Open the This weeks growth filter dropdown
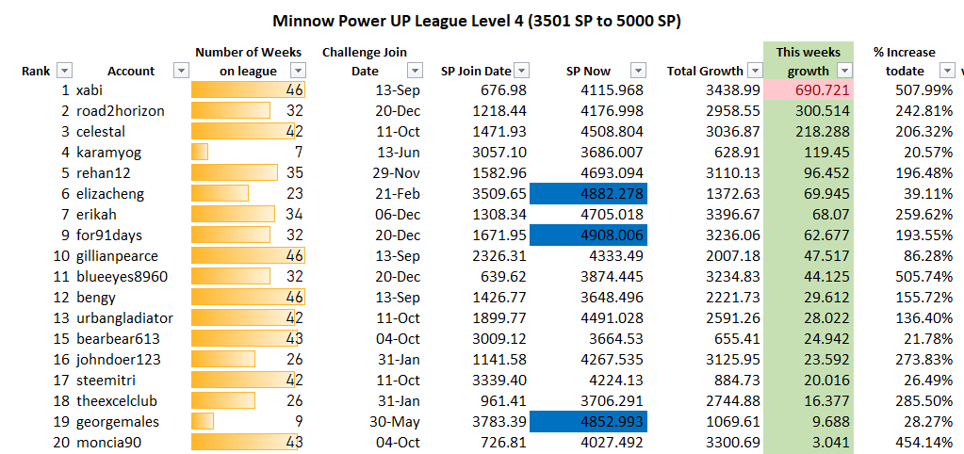 (x=845, y=71)
